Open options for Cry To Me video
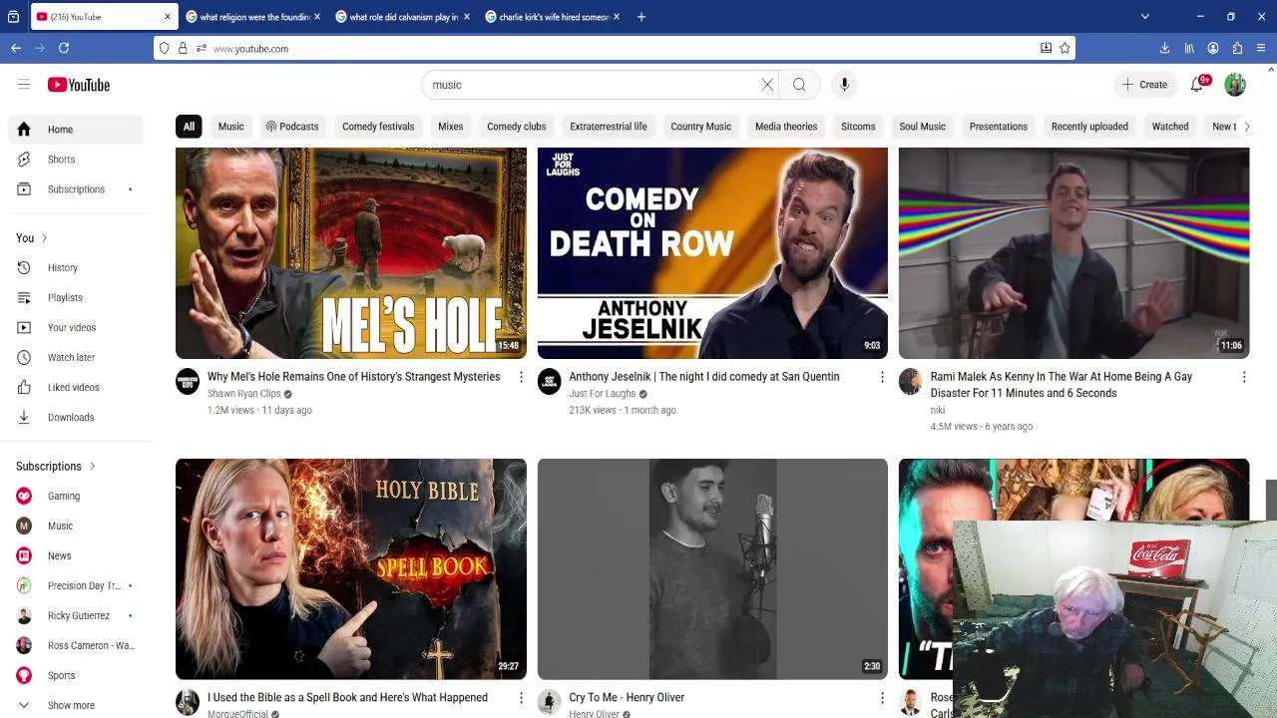 882,698
